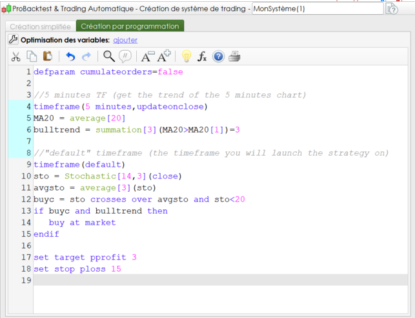Click the endif line
This screenshot has height=318, width=415.
coord(46,234)
